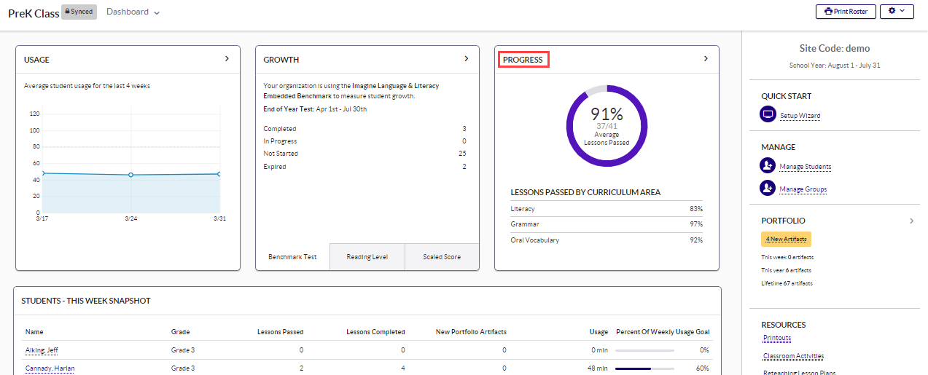Click the Synced lock badge

coord(79,12)
